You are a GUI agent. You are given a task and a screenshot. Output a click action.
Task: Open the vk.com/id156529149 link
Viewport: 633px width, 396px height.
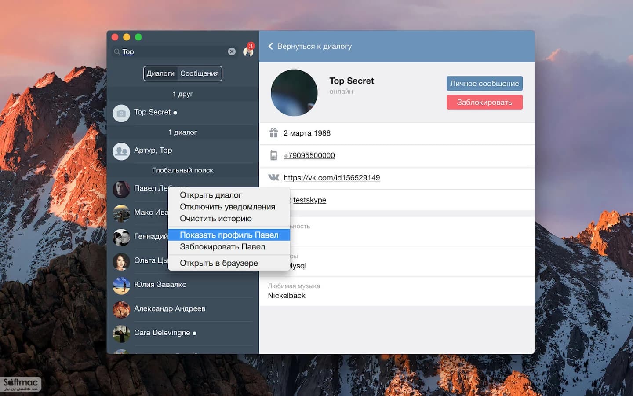331,178
